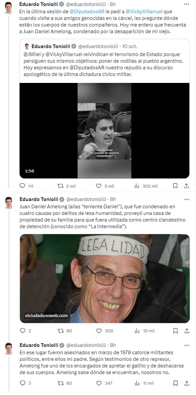
Task: Bookmark the first tweet
Action: click(175, 186)
